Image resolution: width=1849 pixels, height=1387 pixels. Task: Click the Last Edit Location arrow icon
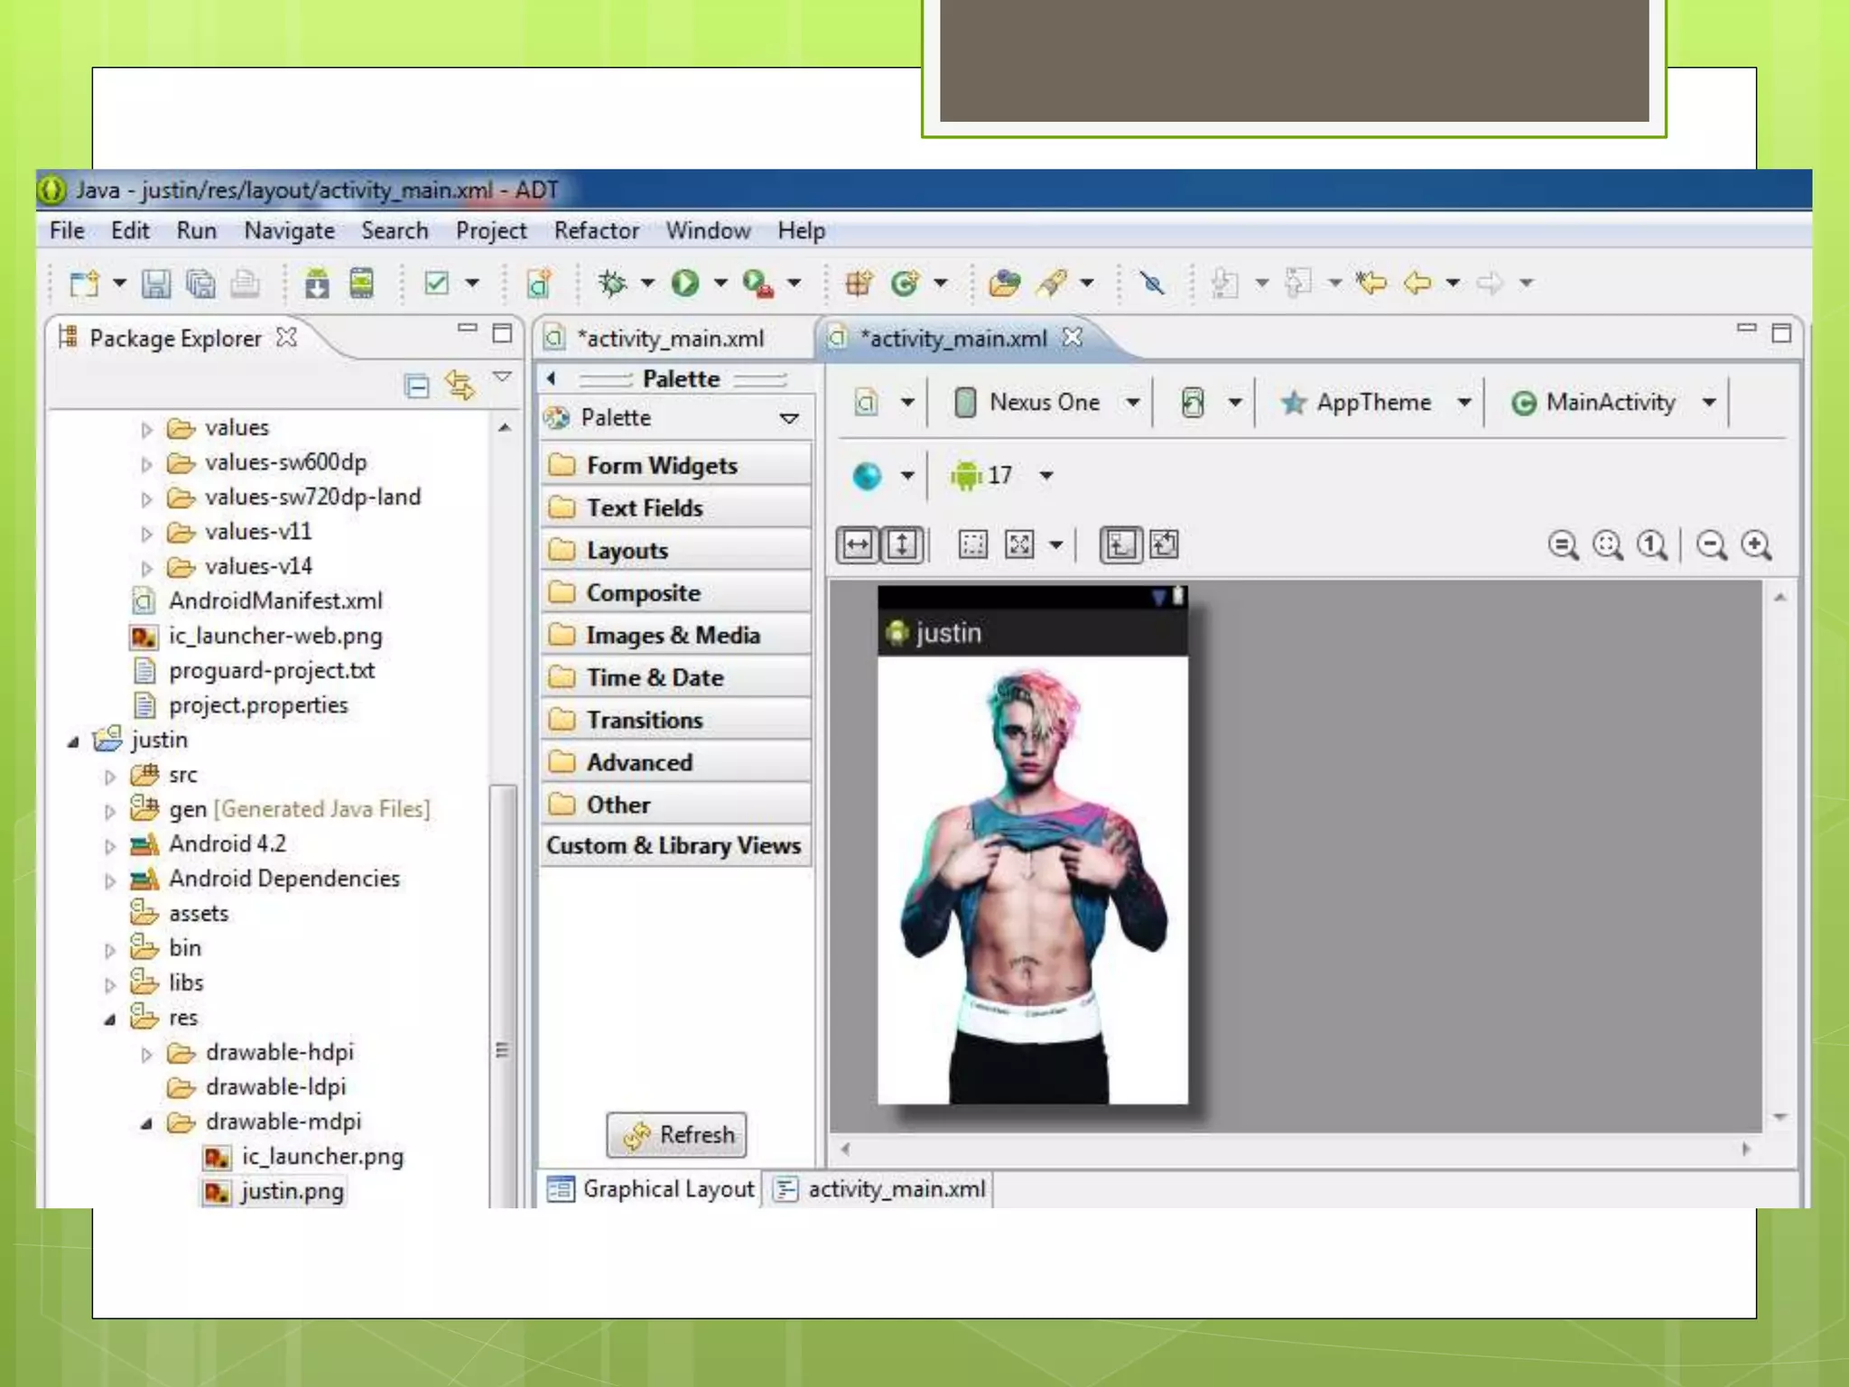[x=1371, y=284]
